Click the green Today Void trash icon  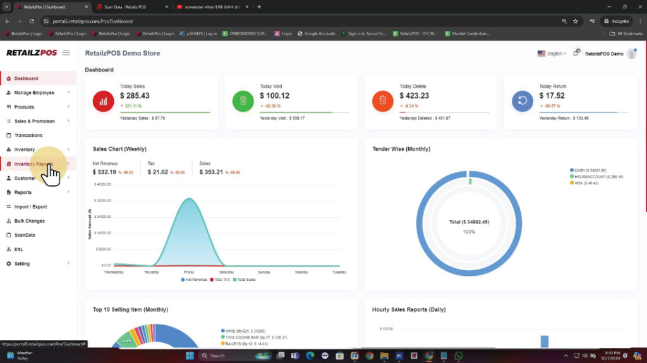(243, 101)
